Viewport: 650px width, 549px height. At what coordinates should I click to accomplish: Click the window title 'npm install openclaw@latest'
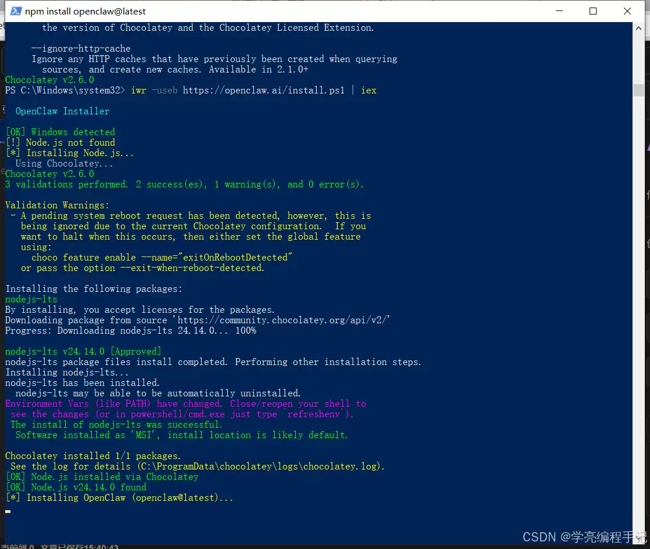[x=85, y=11]
